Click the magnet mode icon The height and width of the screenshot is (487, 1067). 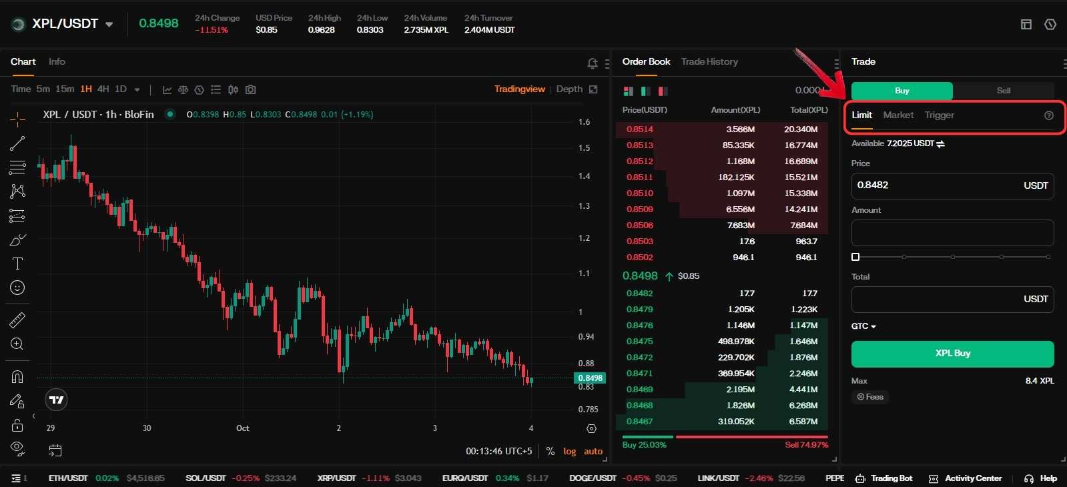pos(17,377)
